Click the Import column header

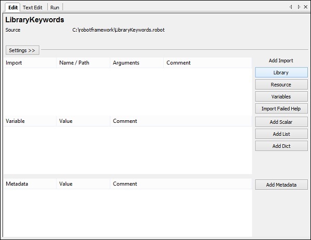[x=30, y=63]
